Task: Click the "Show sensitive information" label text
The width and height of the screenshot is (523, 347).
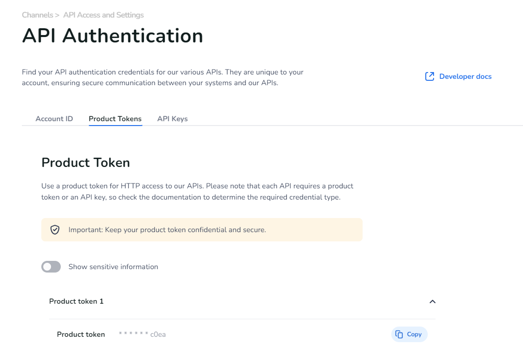Action: [x=113, y=267]
